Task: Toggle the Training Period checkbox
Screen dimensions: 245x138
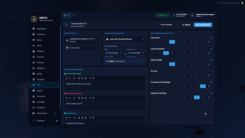Action: [x=105, y=46]
